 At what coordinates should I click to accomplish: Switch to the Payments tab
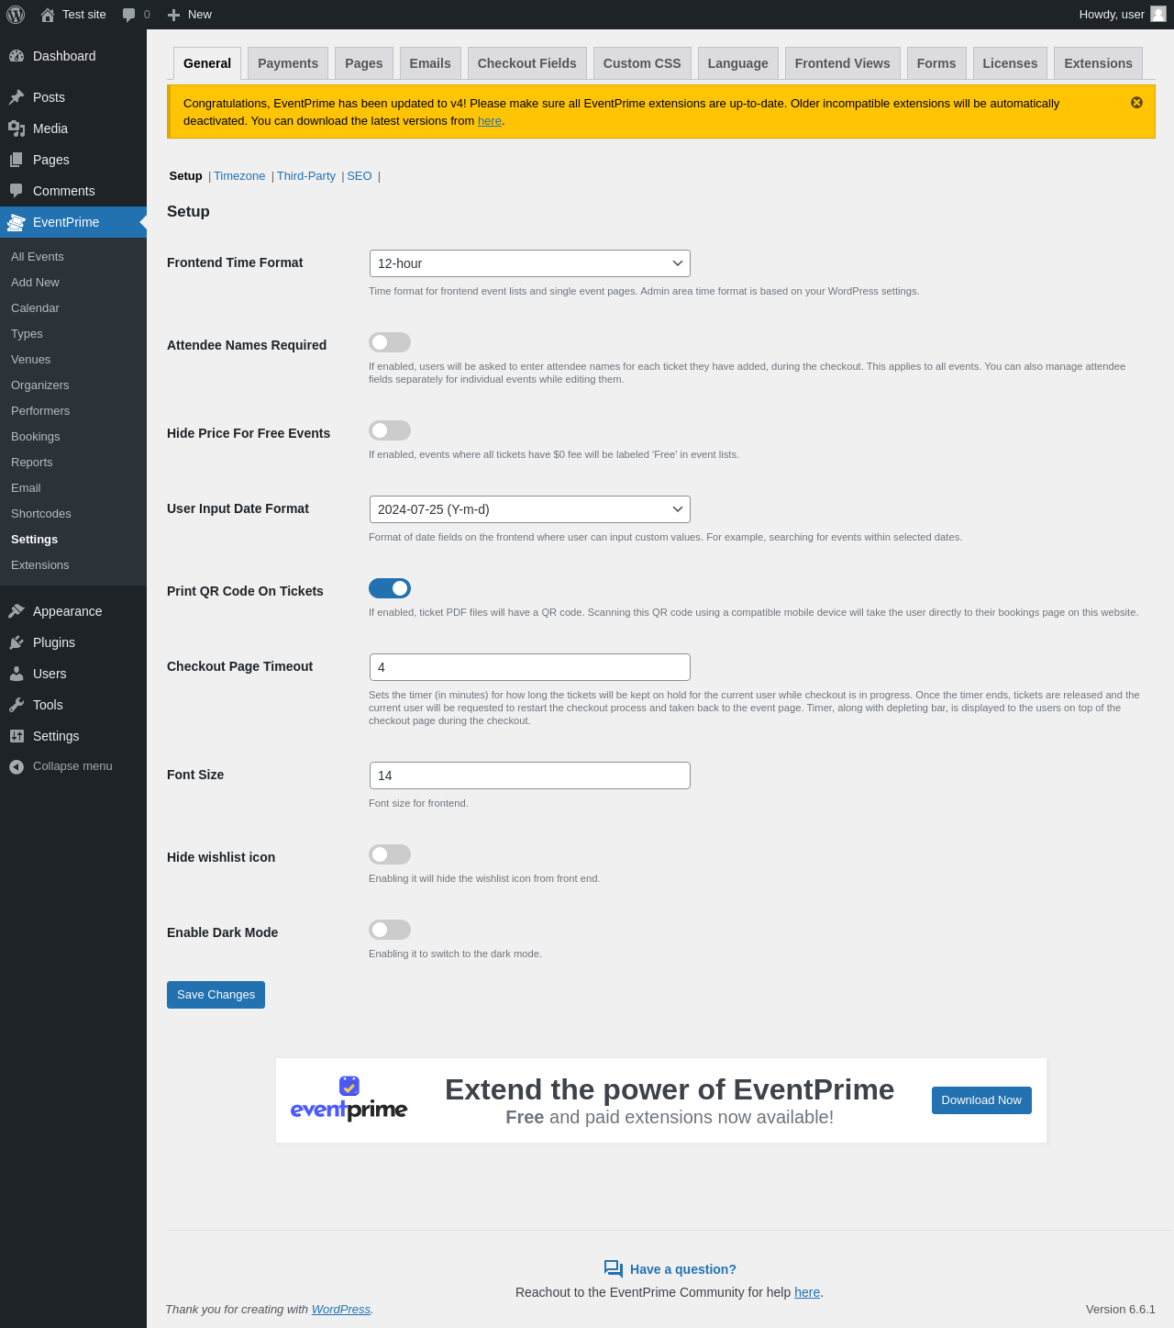(288, 63)
